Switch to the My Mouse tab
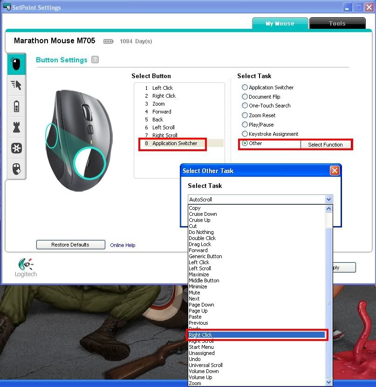Image resolution: width=376 pixels, height=387 pixels. point(280,23)
